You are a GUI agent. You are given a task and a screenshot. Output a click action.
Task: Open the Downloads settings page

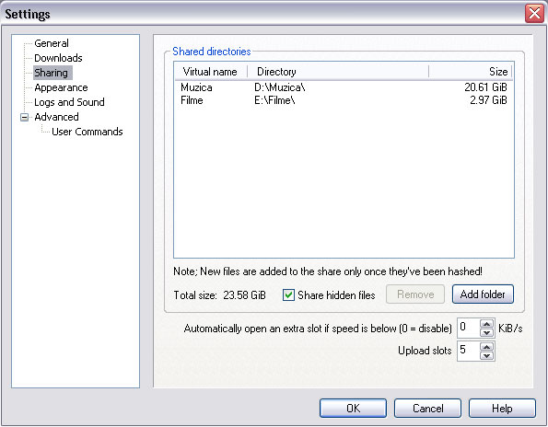click(58, 58)
